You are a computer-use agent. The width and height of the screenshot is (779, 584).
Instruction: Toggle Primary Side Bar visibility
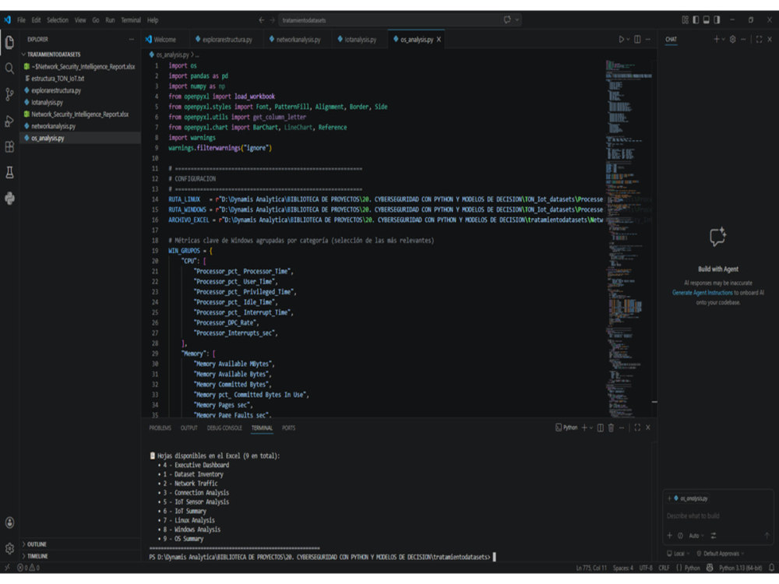pos(696,20)
